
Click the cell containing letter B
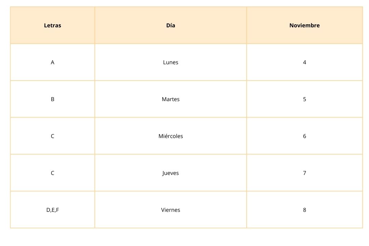coord(53,99)
